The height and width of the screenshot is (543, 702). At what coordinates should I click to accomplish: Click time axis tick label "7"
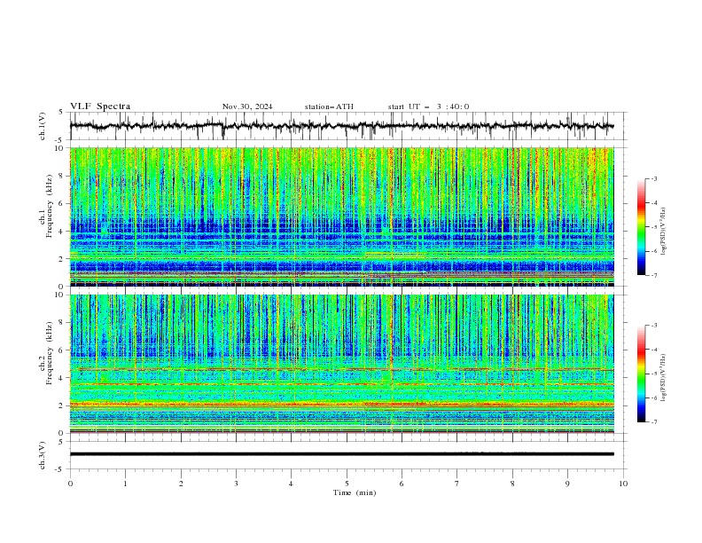click(457, 484)
